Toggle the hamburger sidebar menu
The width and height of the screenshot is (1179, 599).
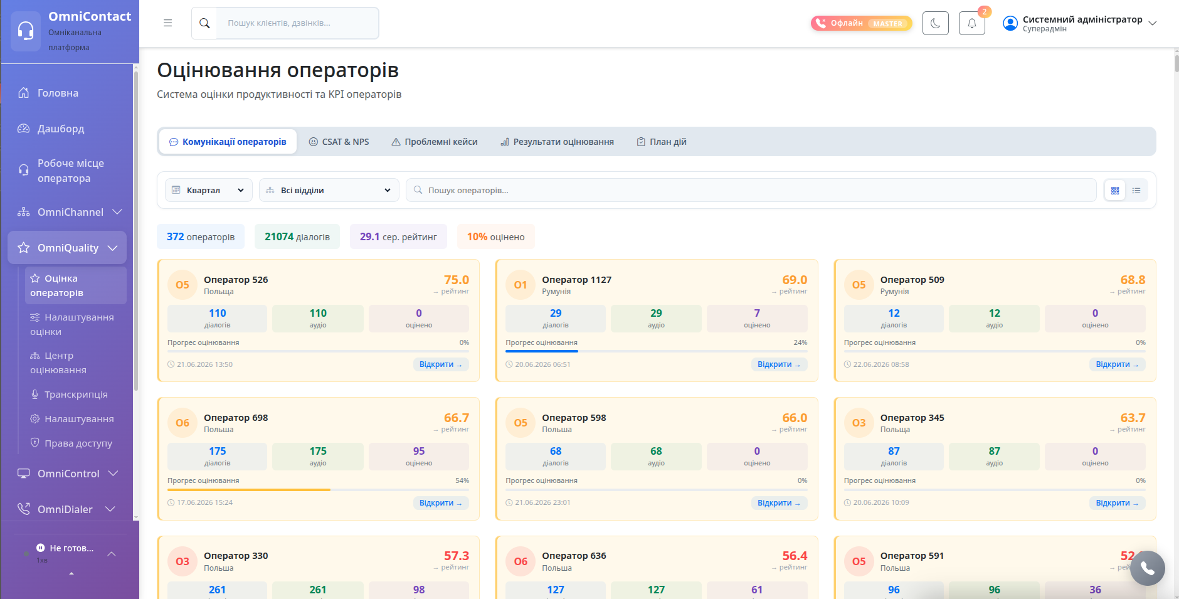coord(167,23)
